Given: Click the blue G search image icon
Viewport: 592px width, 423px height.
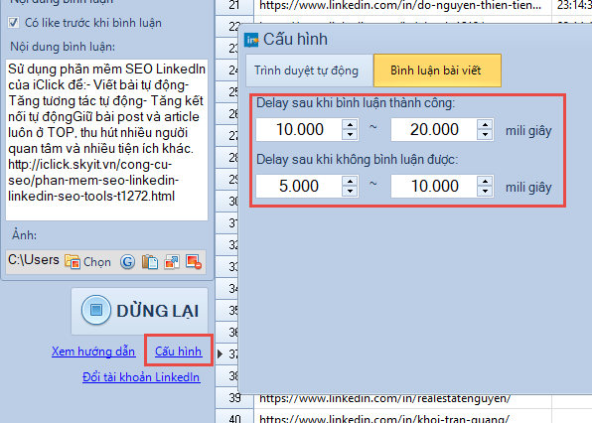Looking at the screenshot, I should coord(127,261).
